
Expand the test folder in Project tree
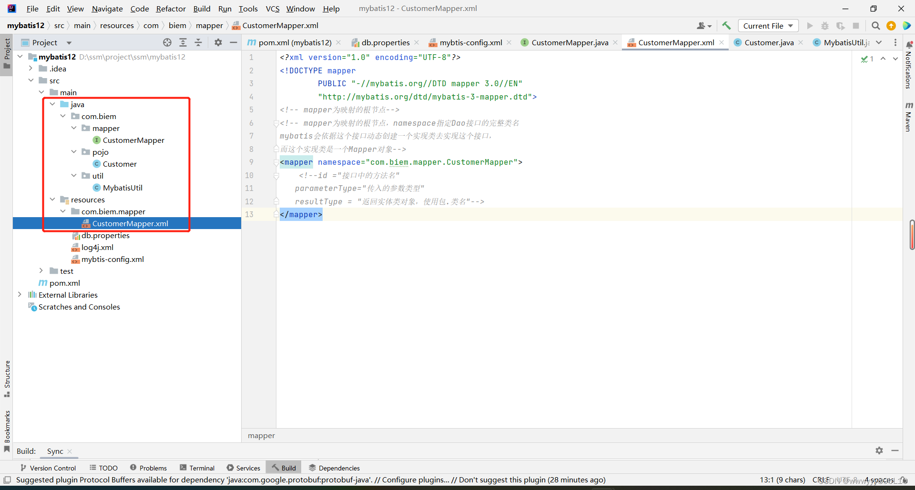(x=42, y=270)
